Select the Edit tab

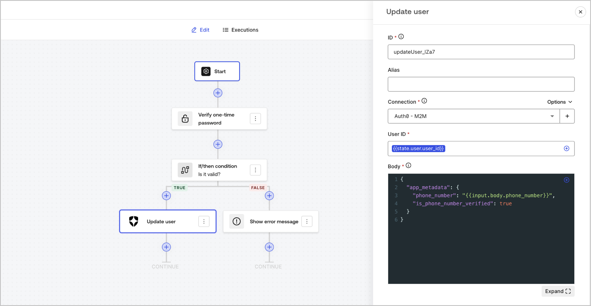(200, 30)
